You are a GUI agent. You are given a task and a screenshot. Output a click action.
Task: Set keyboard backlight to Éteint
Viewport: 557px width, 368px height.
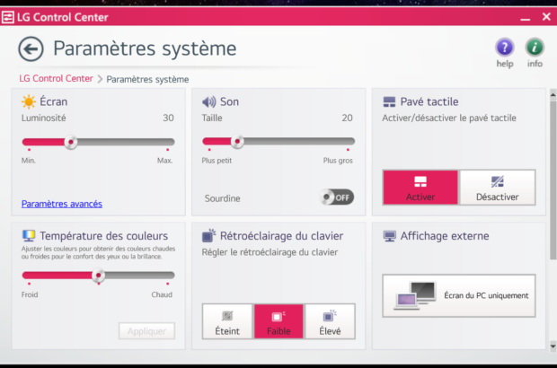pos(227,321)
